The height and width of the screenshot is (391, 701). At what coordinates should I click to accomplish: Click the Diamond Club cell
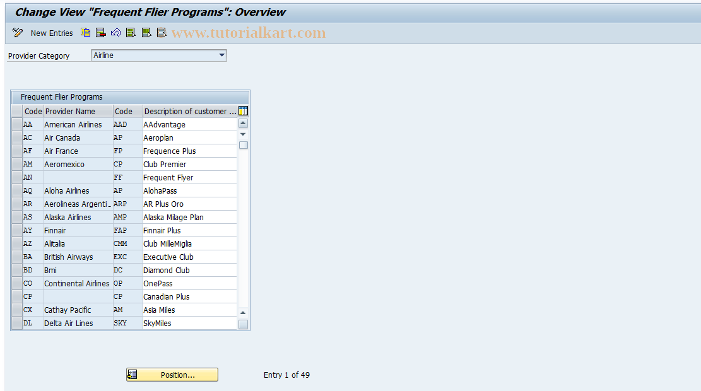(189, 270)
